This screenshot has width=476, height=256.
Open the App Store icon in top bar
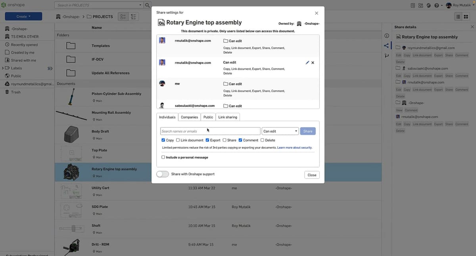click(x=421, y=6)
